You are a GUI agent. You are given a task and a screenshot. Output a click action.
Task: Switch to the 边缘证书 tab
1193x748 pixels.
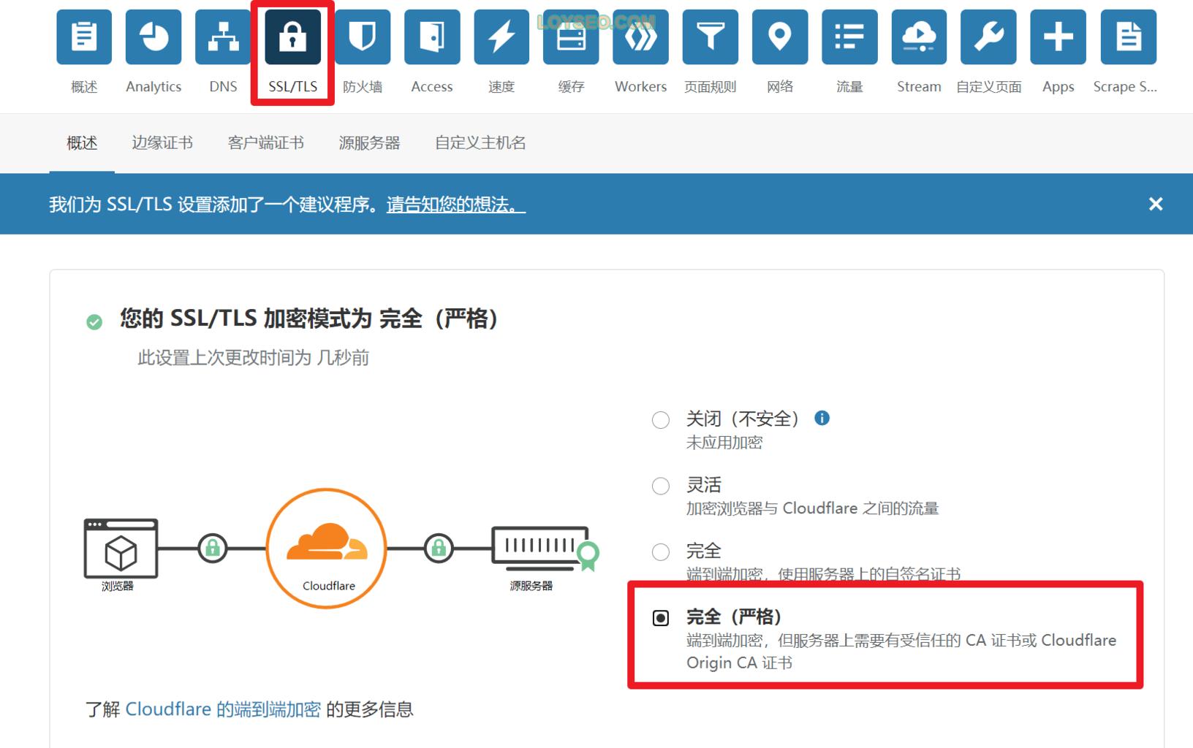pos(161,143)
